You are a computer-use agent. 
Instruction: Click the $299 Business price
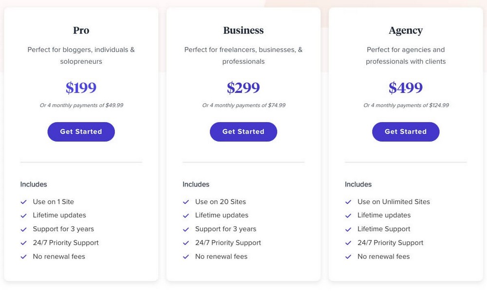pyautogui.click(x=243, y=88)
